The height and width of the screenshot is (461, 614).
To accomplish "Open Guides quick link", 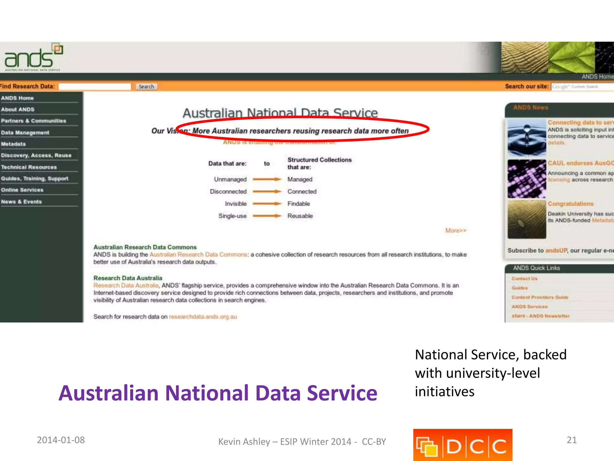I will click(520, 288).
